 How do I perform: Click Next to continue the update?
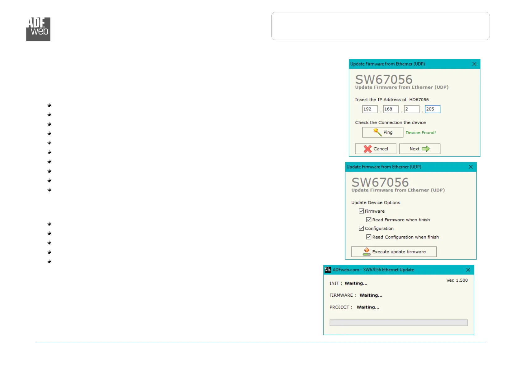click(419, 149)
